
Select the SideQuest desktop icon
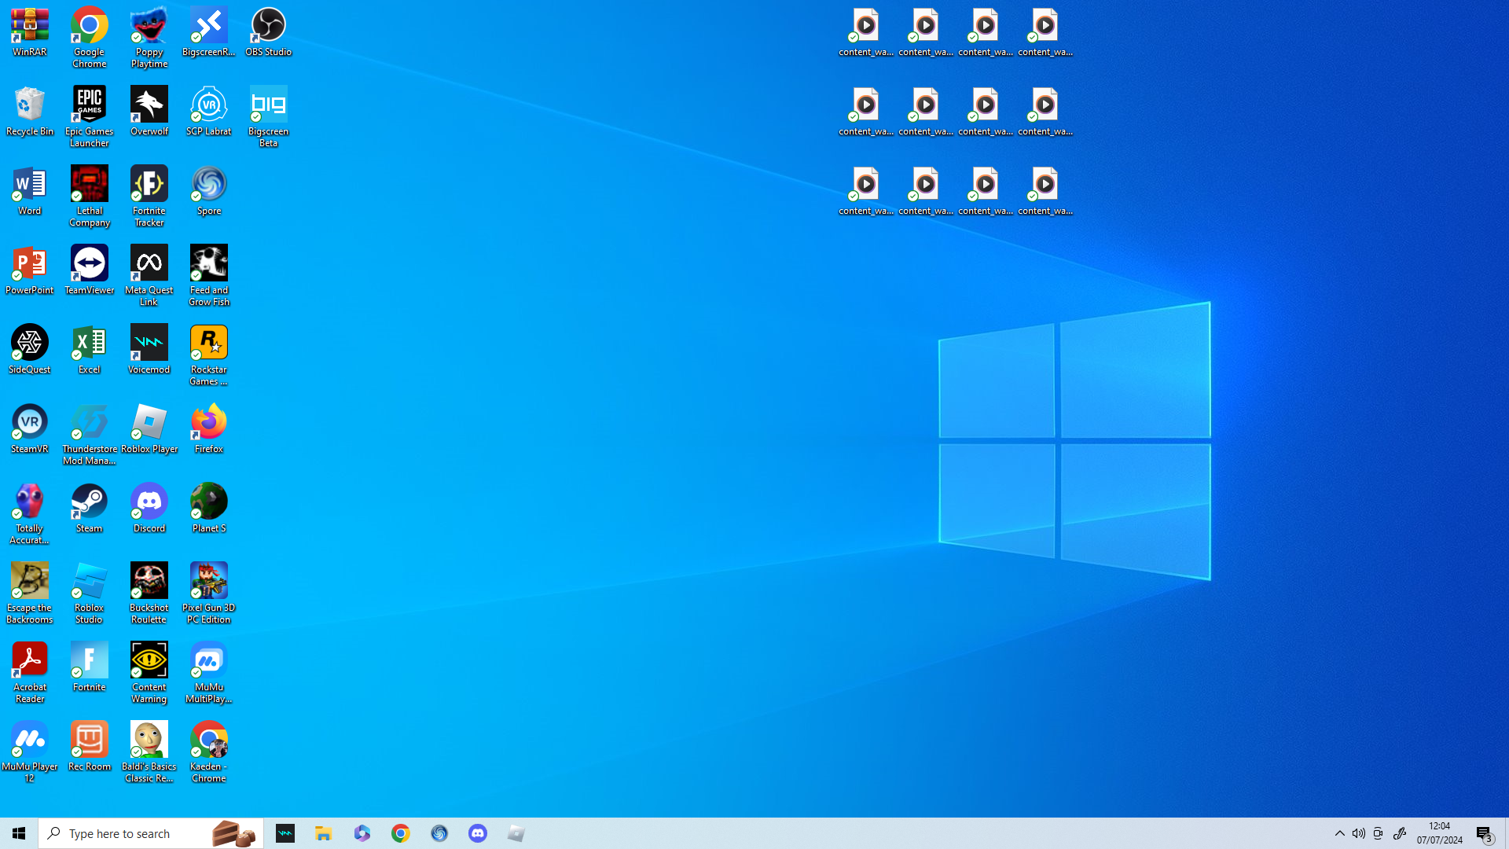(30, 349)
